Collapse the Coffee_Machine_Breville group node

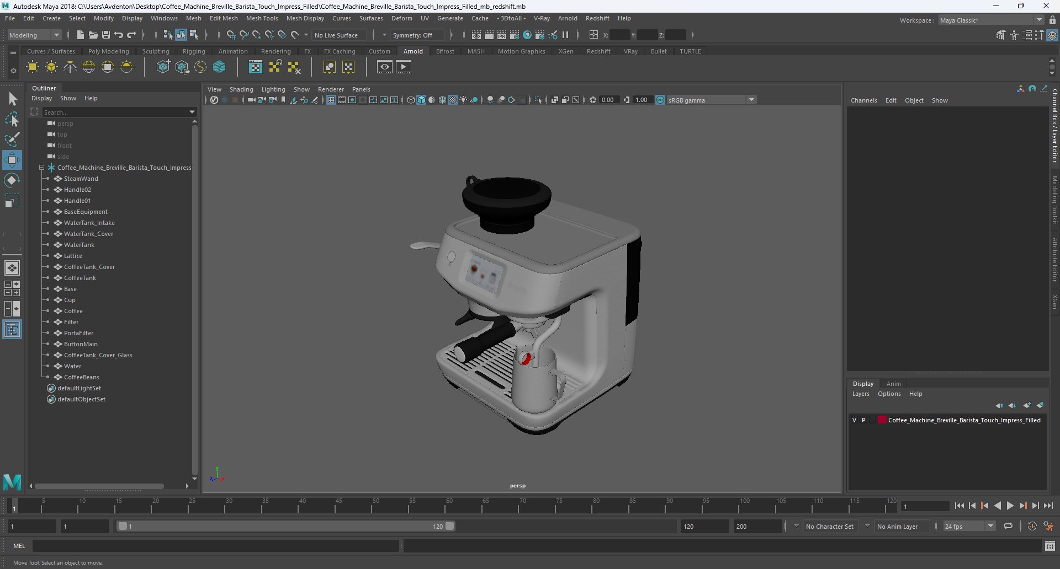point(41,168)
